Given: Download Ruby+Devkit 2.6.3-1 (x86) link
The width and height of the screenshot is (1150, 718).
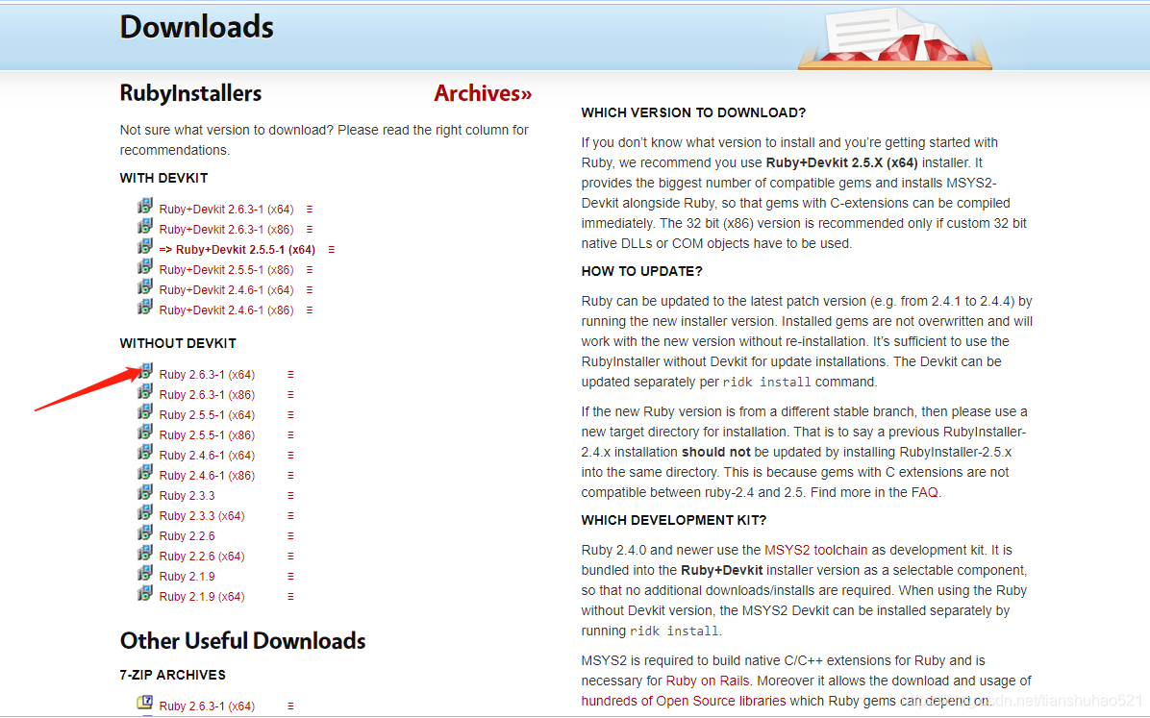Looking at the screenshot, I should 226,230.
